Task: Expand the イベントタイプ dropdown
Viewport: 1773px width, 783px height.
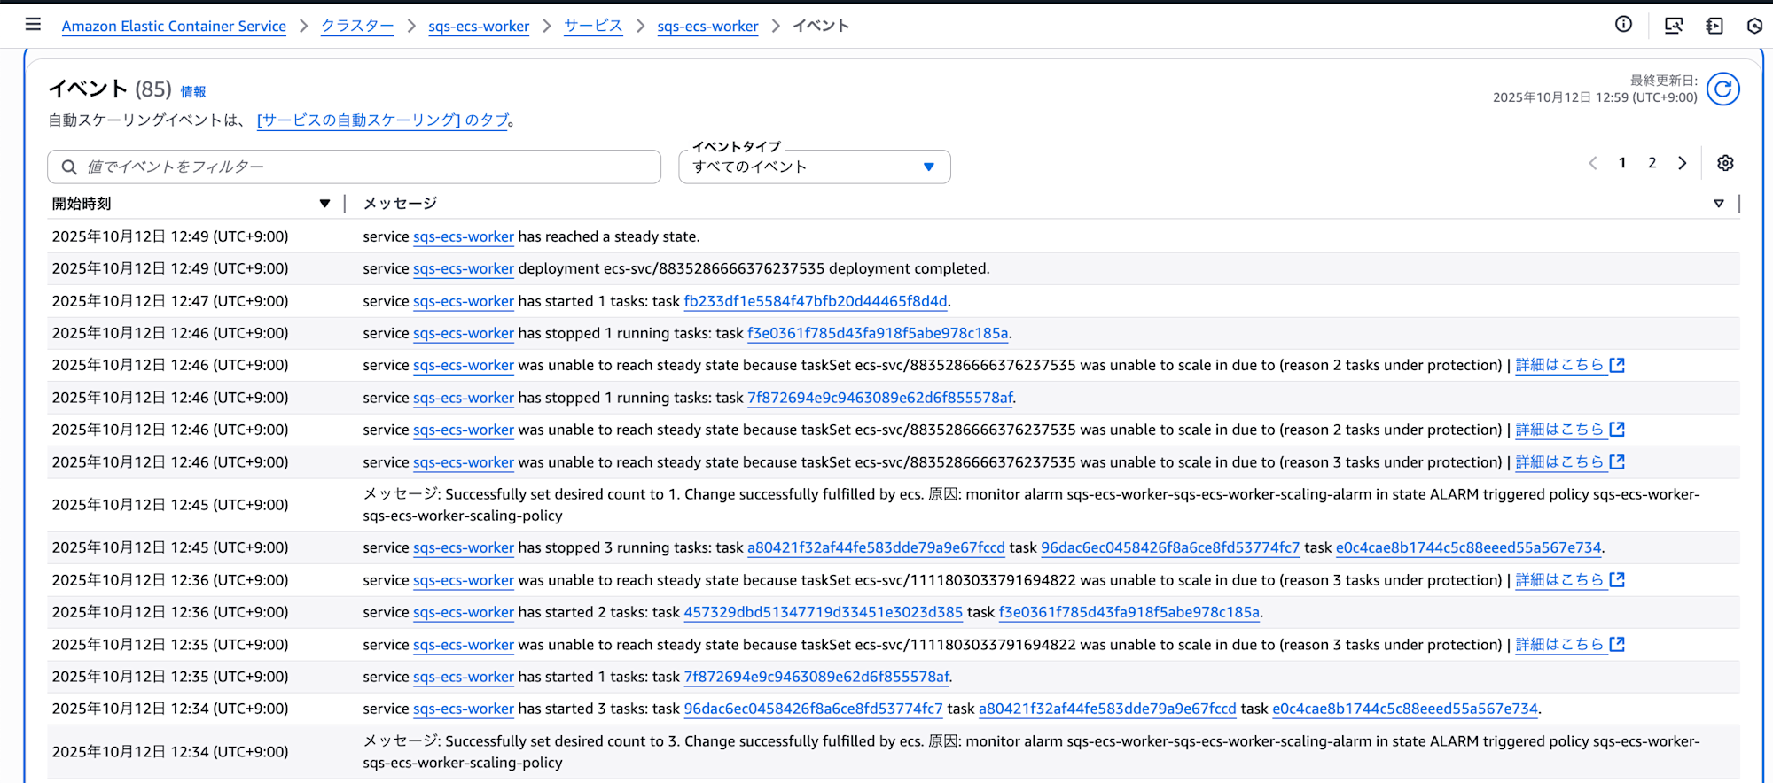Action: click(814, 167)
